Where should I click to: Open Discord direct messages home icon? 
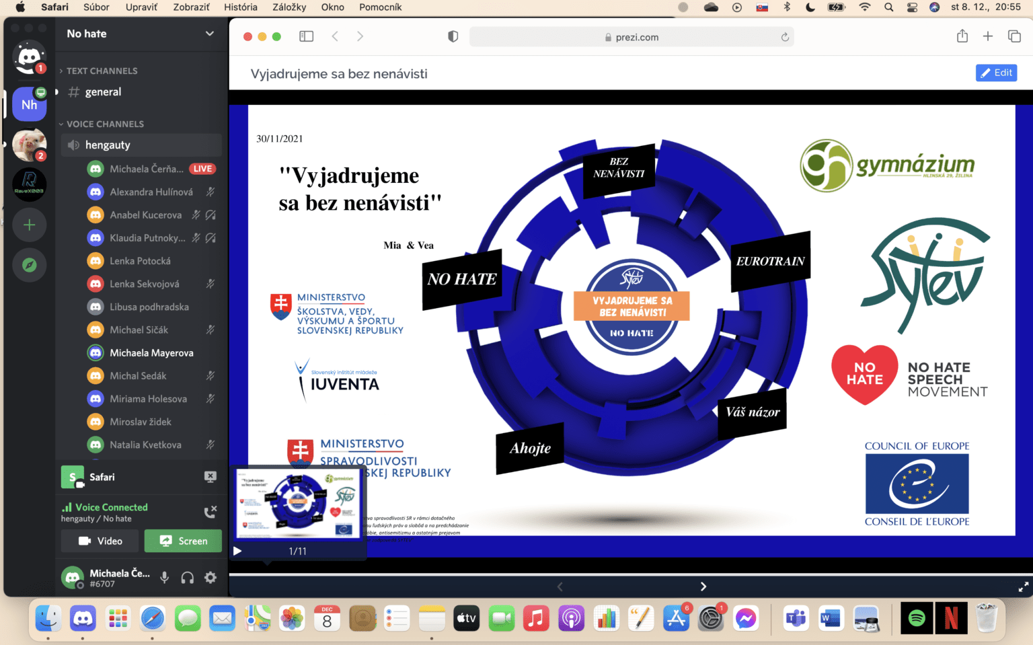[x=29, y=58]
